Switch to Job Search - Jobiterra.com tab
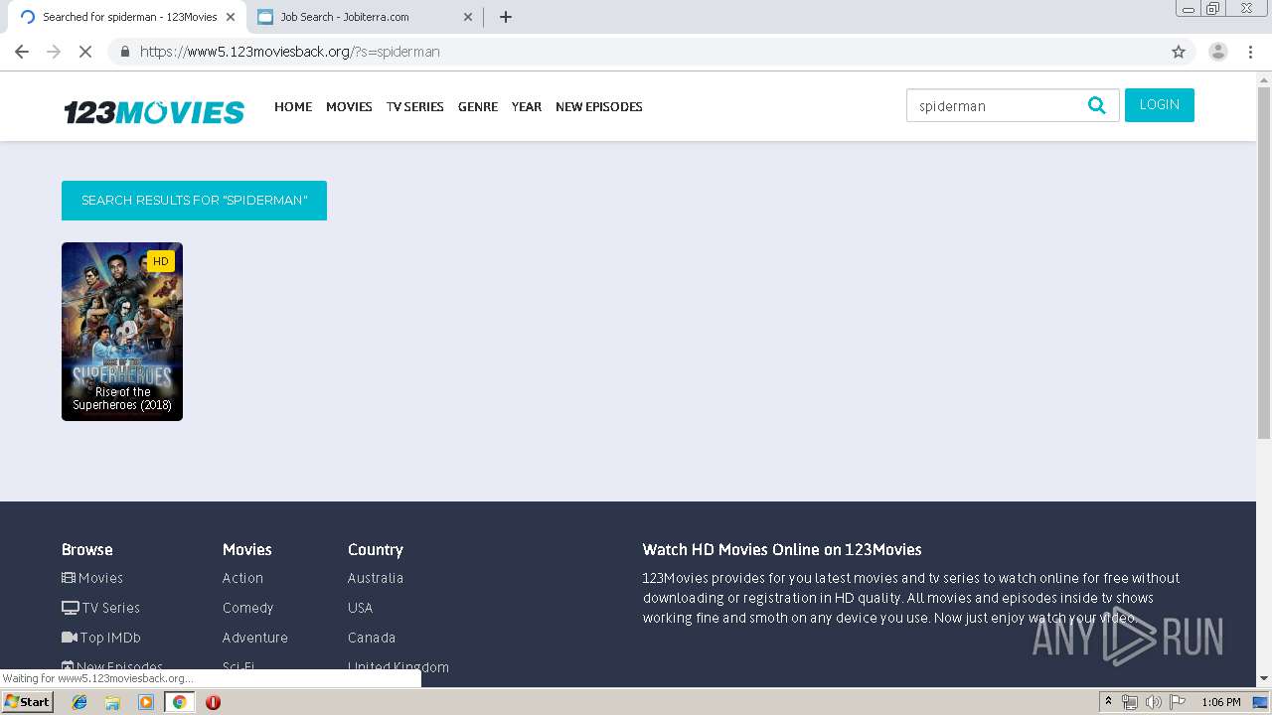Image resolution: width=1272 pixels, height=715 pixels. 365,17
